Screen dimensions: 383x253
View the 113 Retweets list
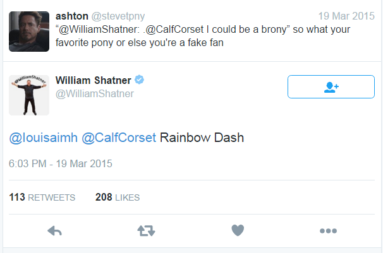[x=42, y=197]
